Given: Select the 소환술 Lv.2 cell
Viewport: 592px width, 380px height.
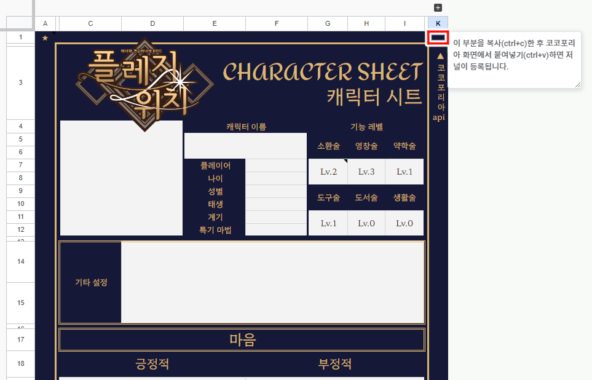Looking at the screenshot, I should tap(328, 172).
